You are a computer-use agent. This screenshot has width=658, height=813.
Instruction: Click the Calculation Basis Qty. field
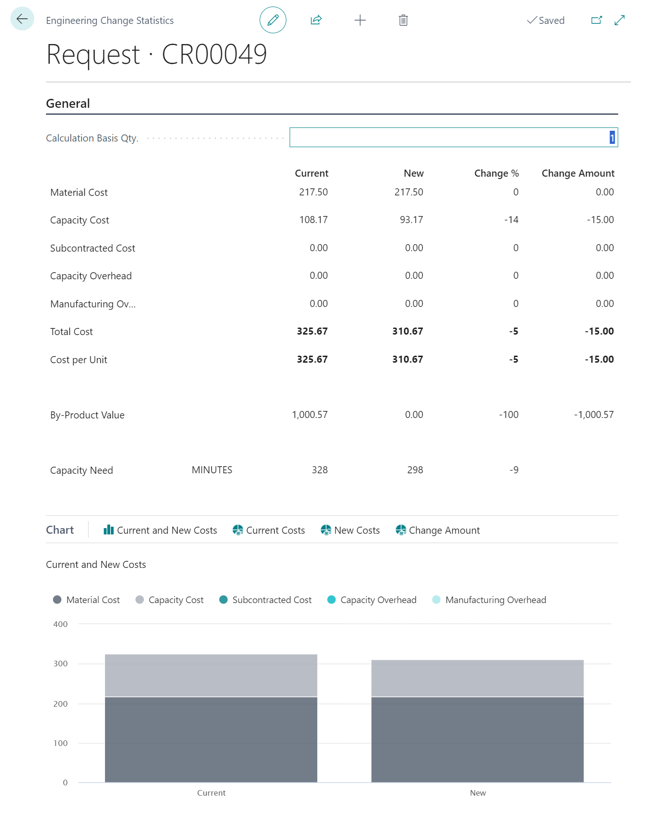[x=453, y=137]
